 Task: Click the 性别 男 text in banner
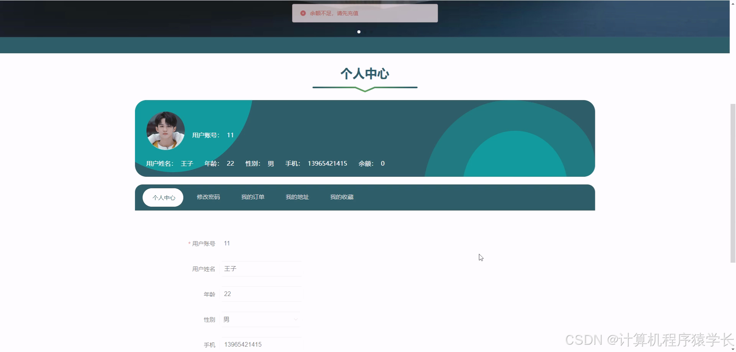[260, 163]
